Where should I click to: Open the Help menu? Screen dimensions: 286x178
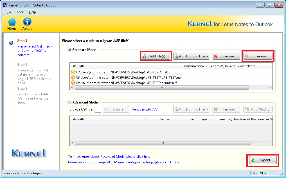(32, 12)
